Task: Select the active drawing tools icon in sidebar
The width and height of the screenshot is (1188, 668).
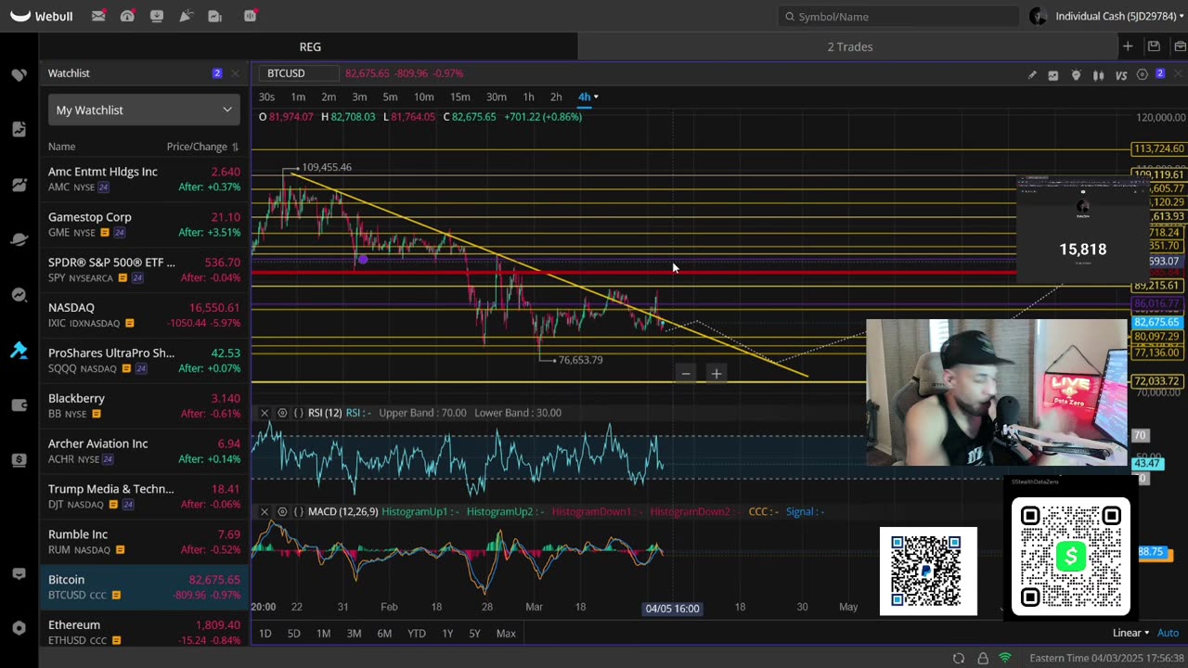Action: tap(19, 351)
